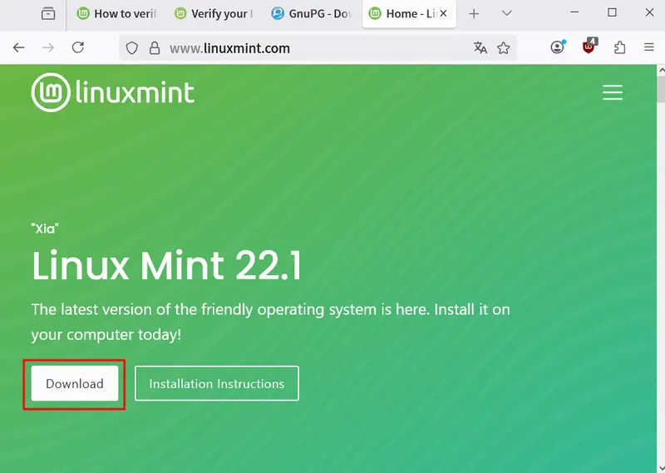This screenshot has width=665, height=473.
Task: Close the Firefox window
Action: (x=649, y=12)
